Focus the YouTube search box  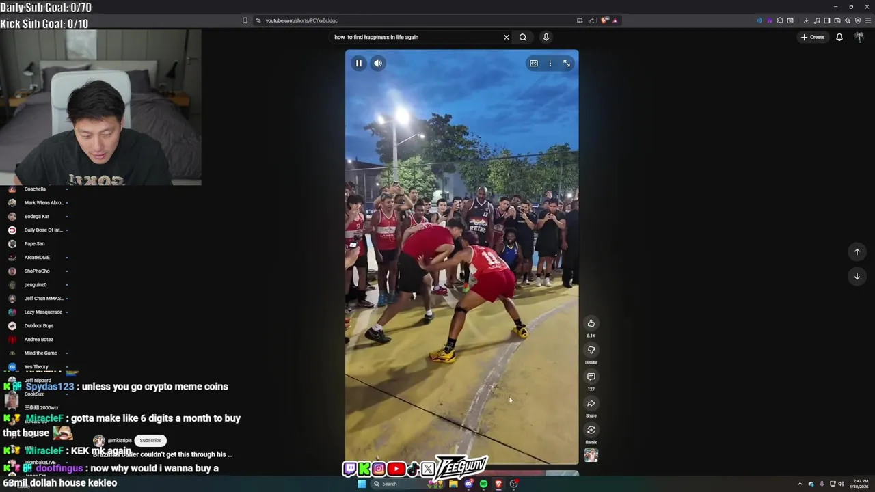pos(416,37)
